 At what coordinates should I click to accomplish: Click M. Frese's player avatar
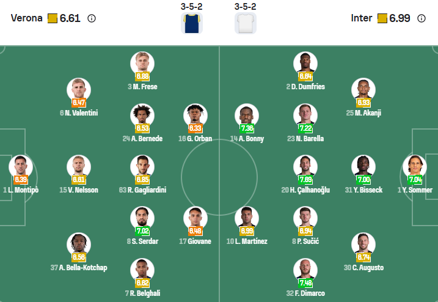142,63
